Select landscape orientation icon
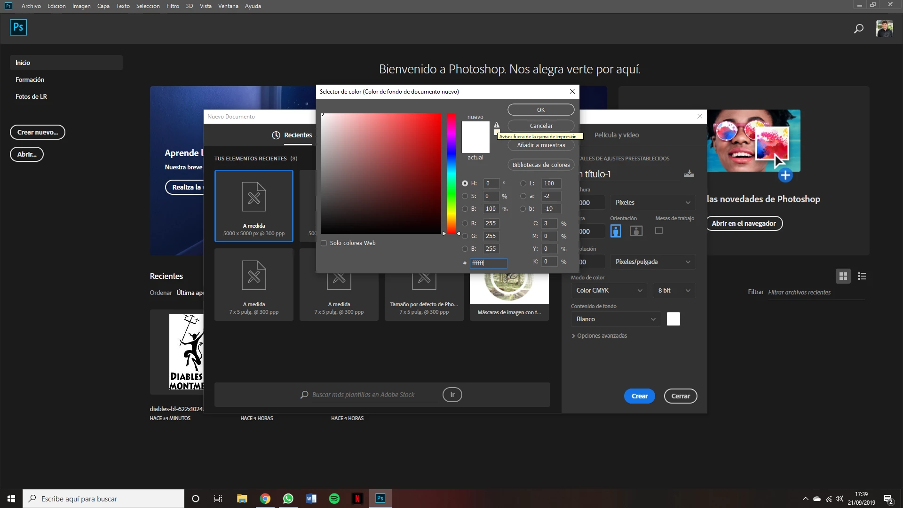The height and width of the screenshot is (508, 903). point(636,231)
